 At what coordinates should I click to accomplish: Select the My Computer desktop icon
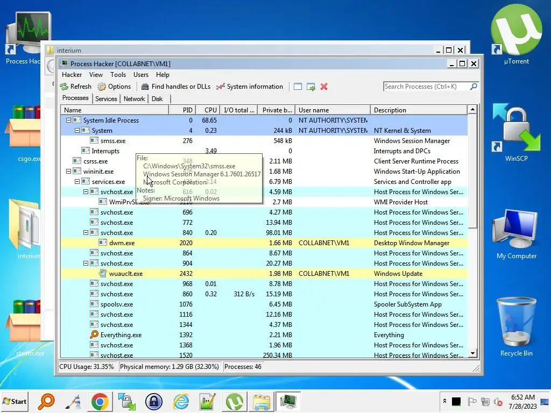click(x=516, y=233)
